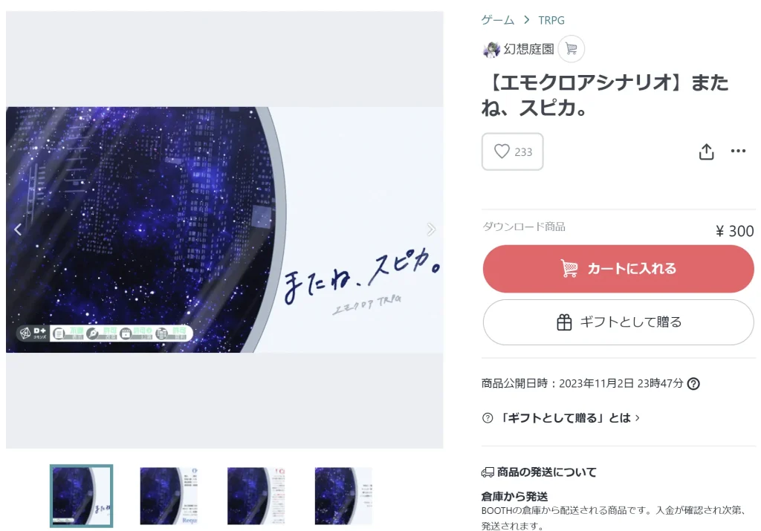
Task: Click the ギフトとして贈る gift button
Action: click(x=618, y=322)
